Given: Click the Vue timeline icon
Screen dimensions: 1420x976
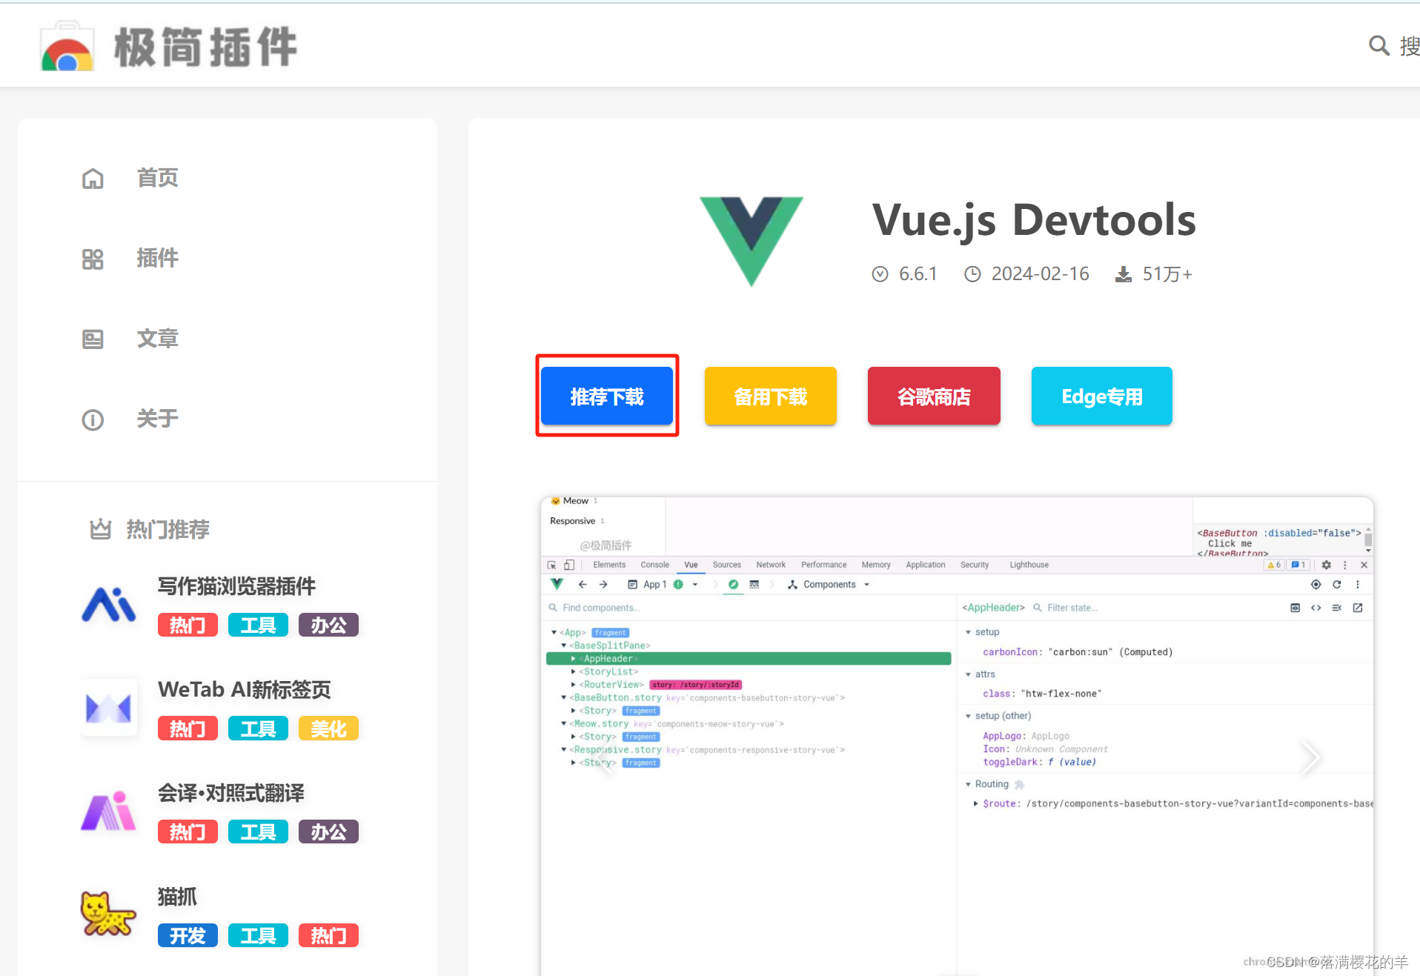Looking at the screenshot, I should [x=754, y=585].
